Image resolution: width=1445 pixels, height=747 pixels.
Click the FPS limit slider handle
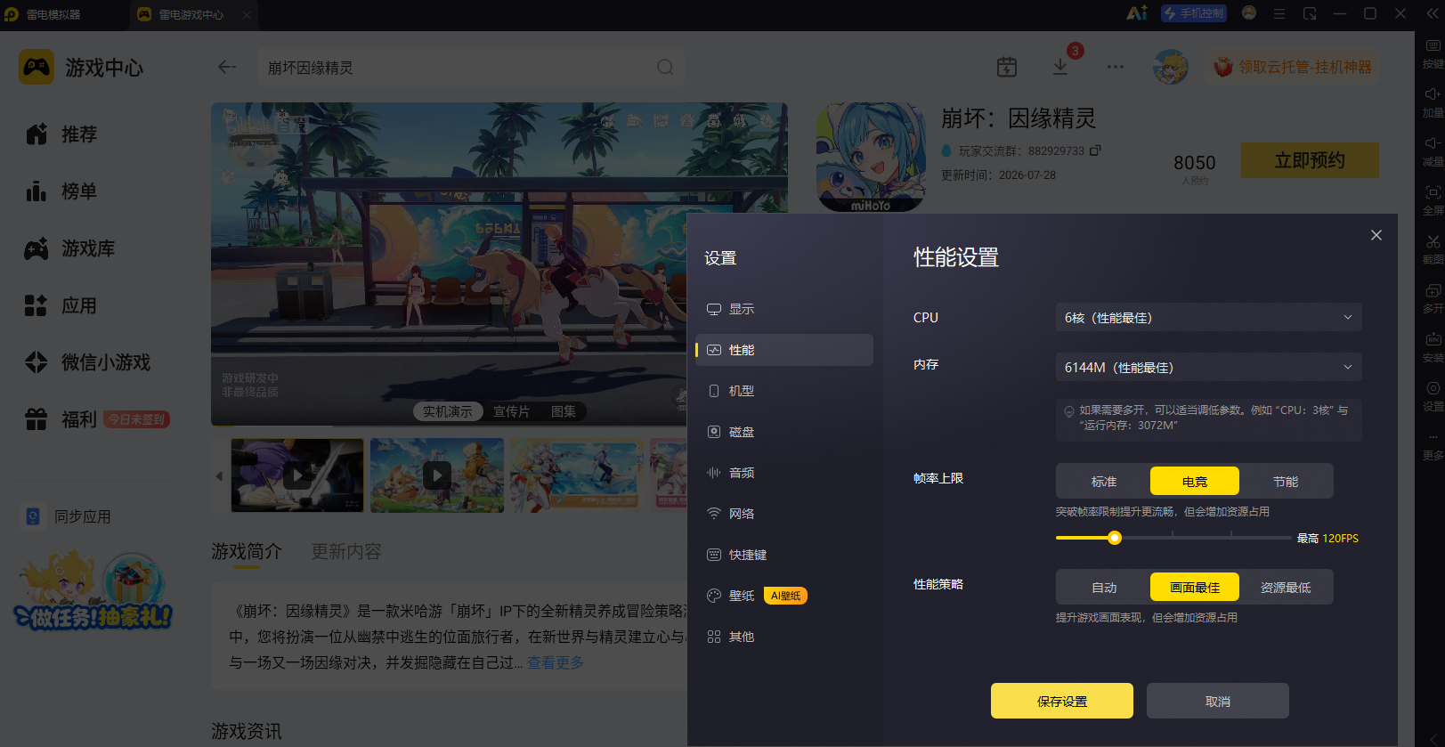click(1115, 538)
